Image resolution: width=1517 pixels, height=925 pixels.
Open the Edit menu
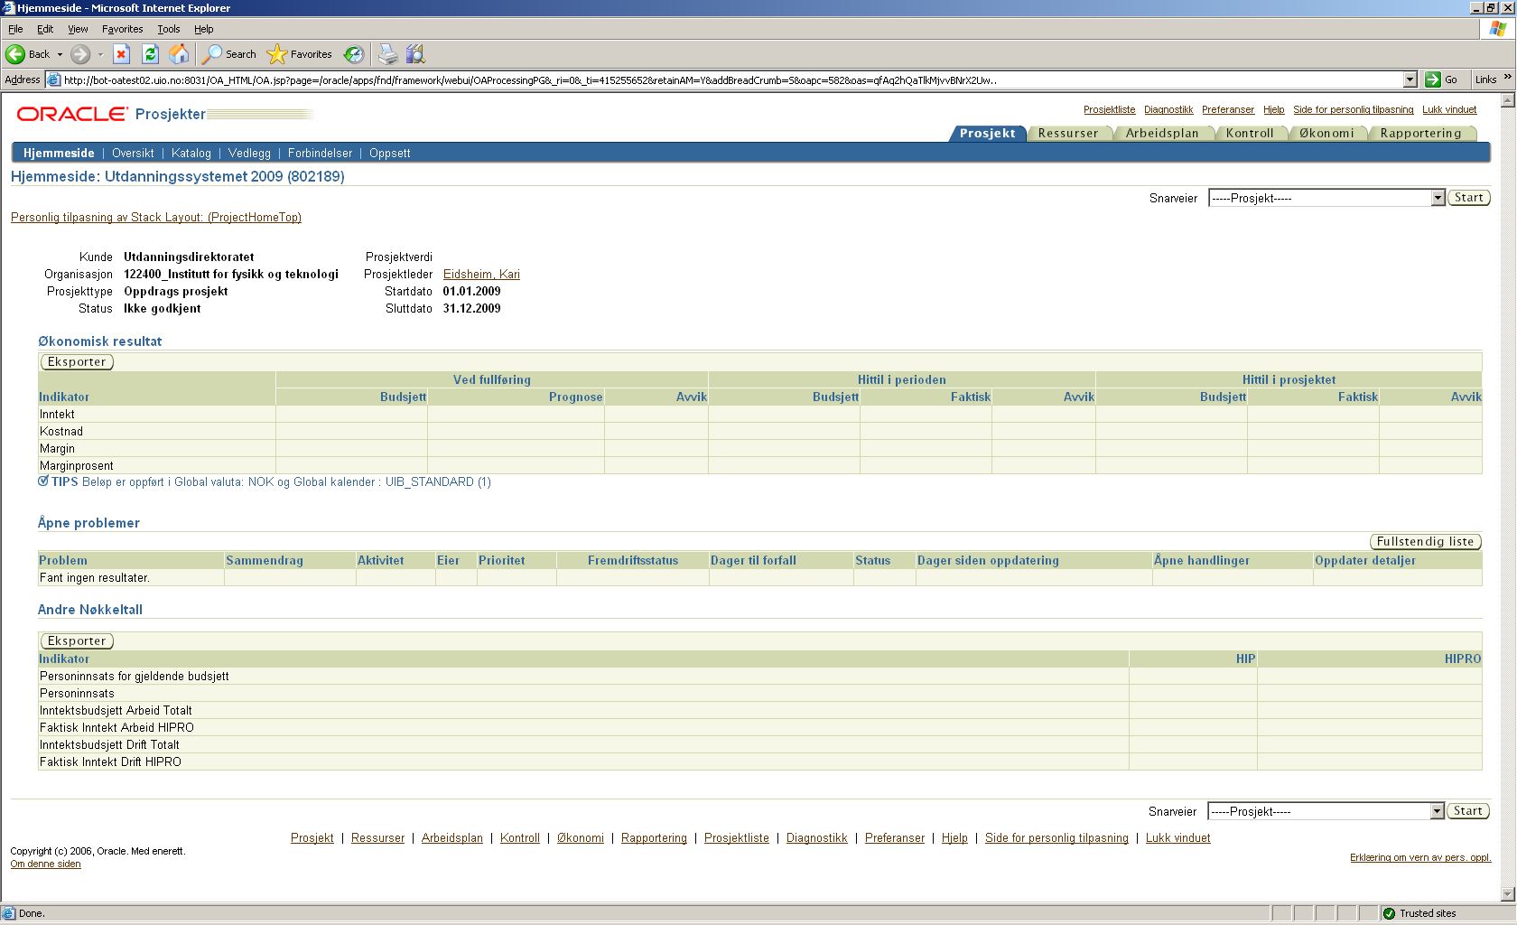(x=45, y=29)
